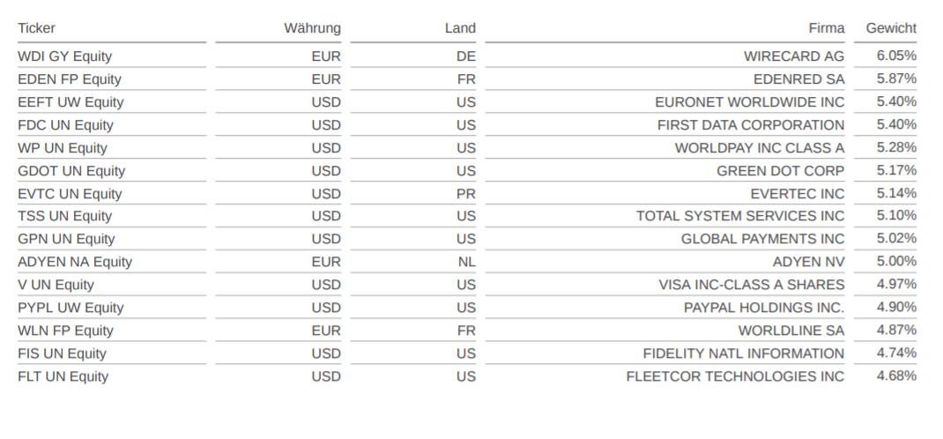The image size is (943, 439).
Task: Click the PR country cell for Evertec
Action: 465,194
